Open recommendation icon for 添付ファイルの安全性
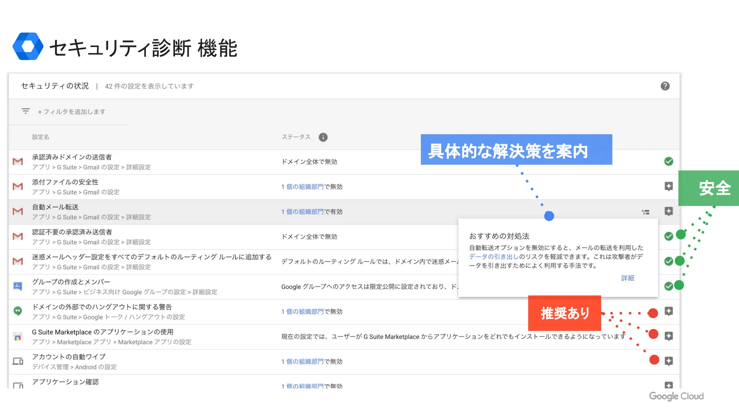The image size is (739, 415). (669, 187)
